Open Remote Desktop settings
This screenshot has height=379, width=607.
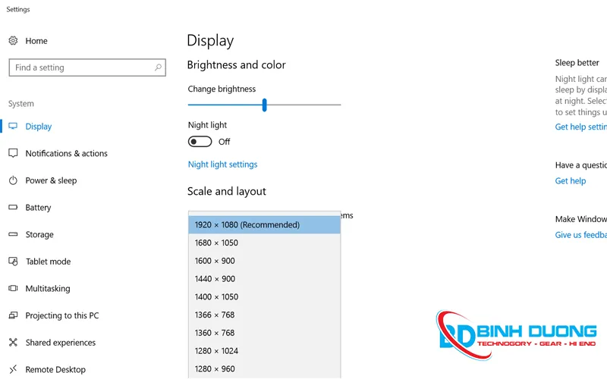pos(55,370)
